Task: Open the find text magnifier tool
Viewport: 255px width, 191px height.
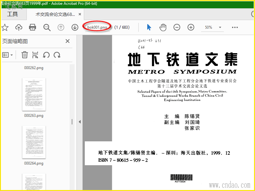Action: 47,27
